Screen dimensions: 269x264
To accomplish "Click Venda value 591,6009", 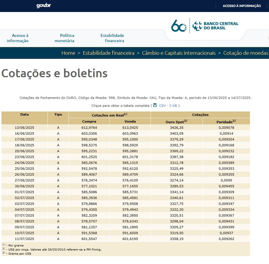I will [x=130, y=233].
